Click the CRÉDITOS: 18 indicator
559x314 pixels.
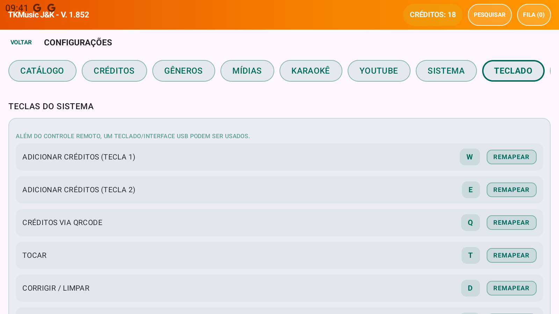[x=433, y=15]
